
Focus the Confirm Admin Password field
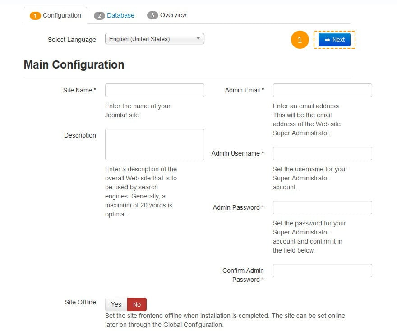click(x=323, y=271)
